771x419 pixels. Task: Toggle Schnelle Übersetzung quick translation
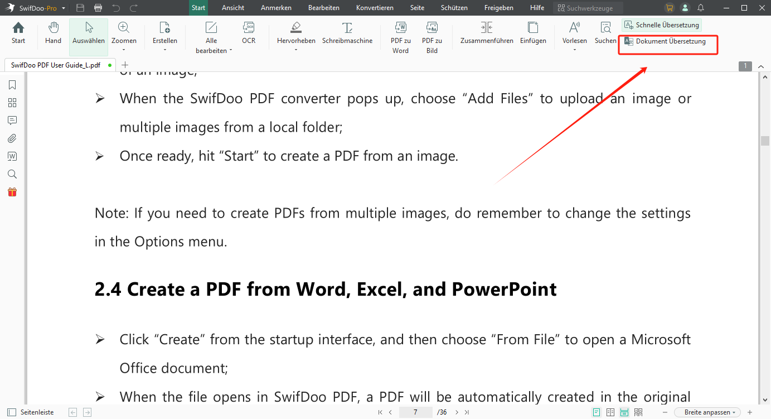(661, 25)
